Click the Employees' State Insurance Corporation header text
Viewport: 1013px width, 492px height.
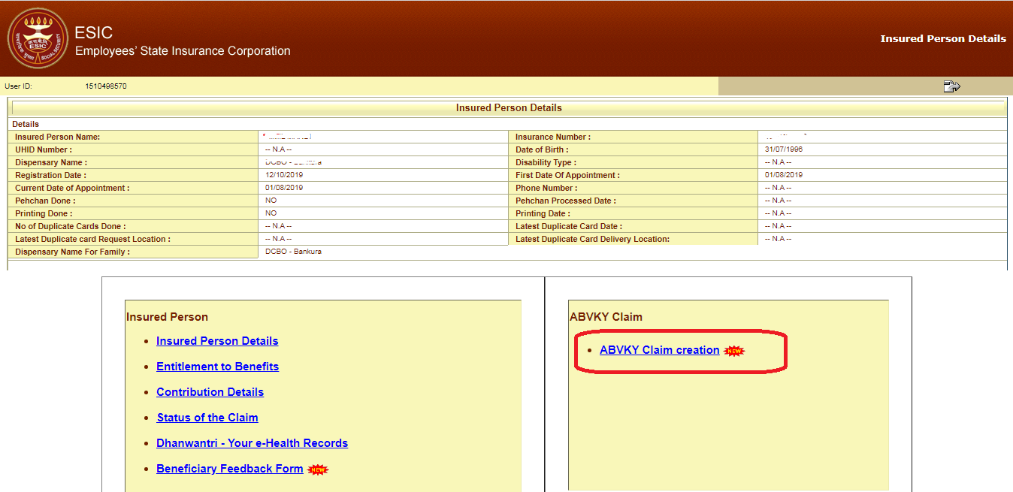183,51
